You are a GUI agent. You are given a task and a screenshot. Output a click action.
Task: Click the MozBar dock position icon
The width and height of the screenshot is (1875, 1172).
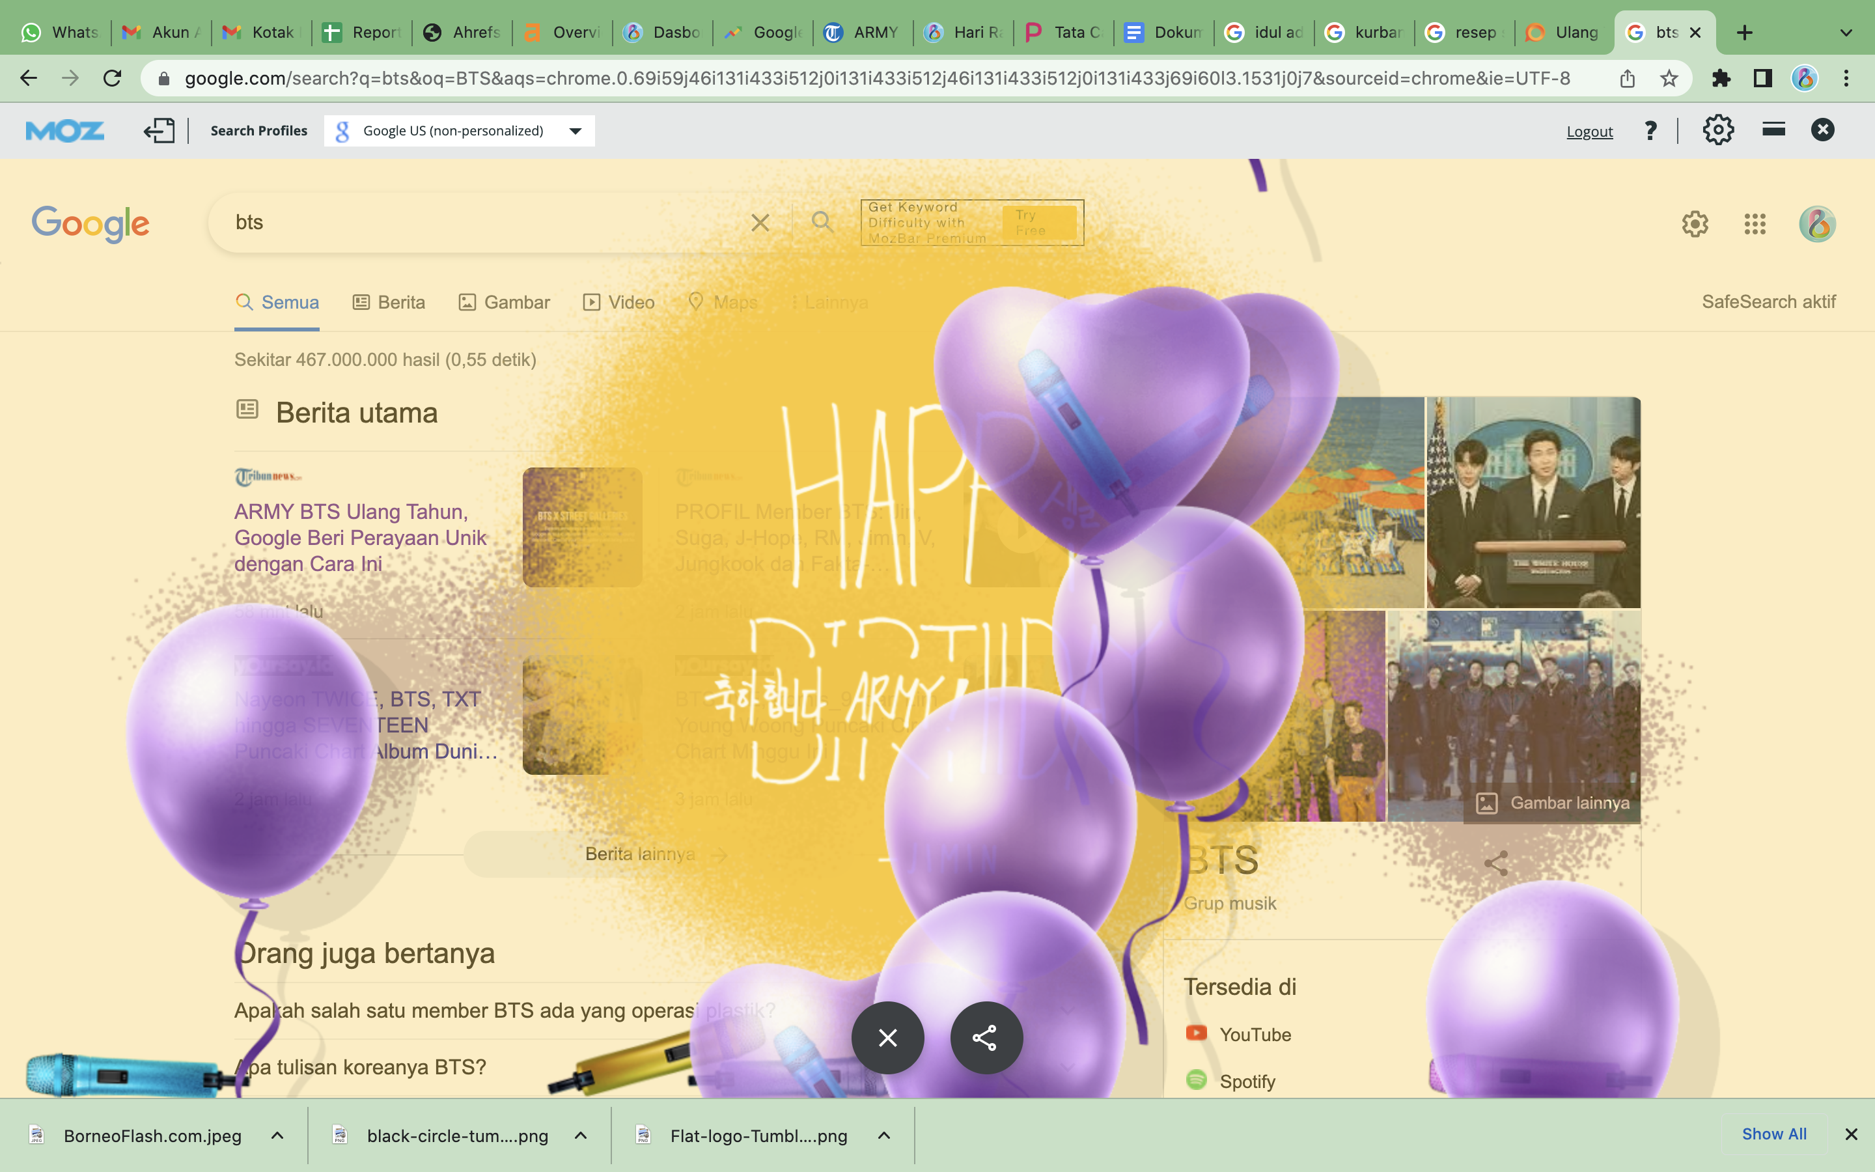pos(1773,130)
